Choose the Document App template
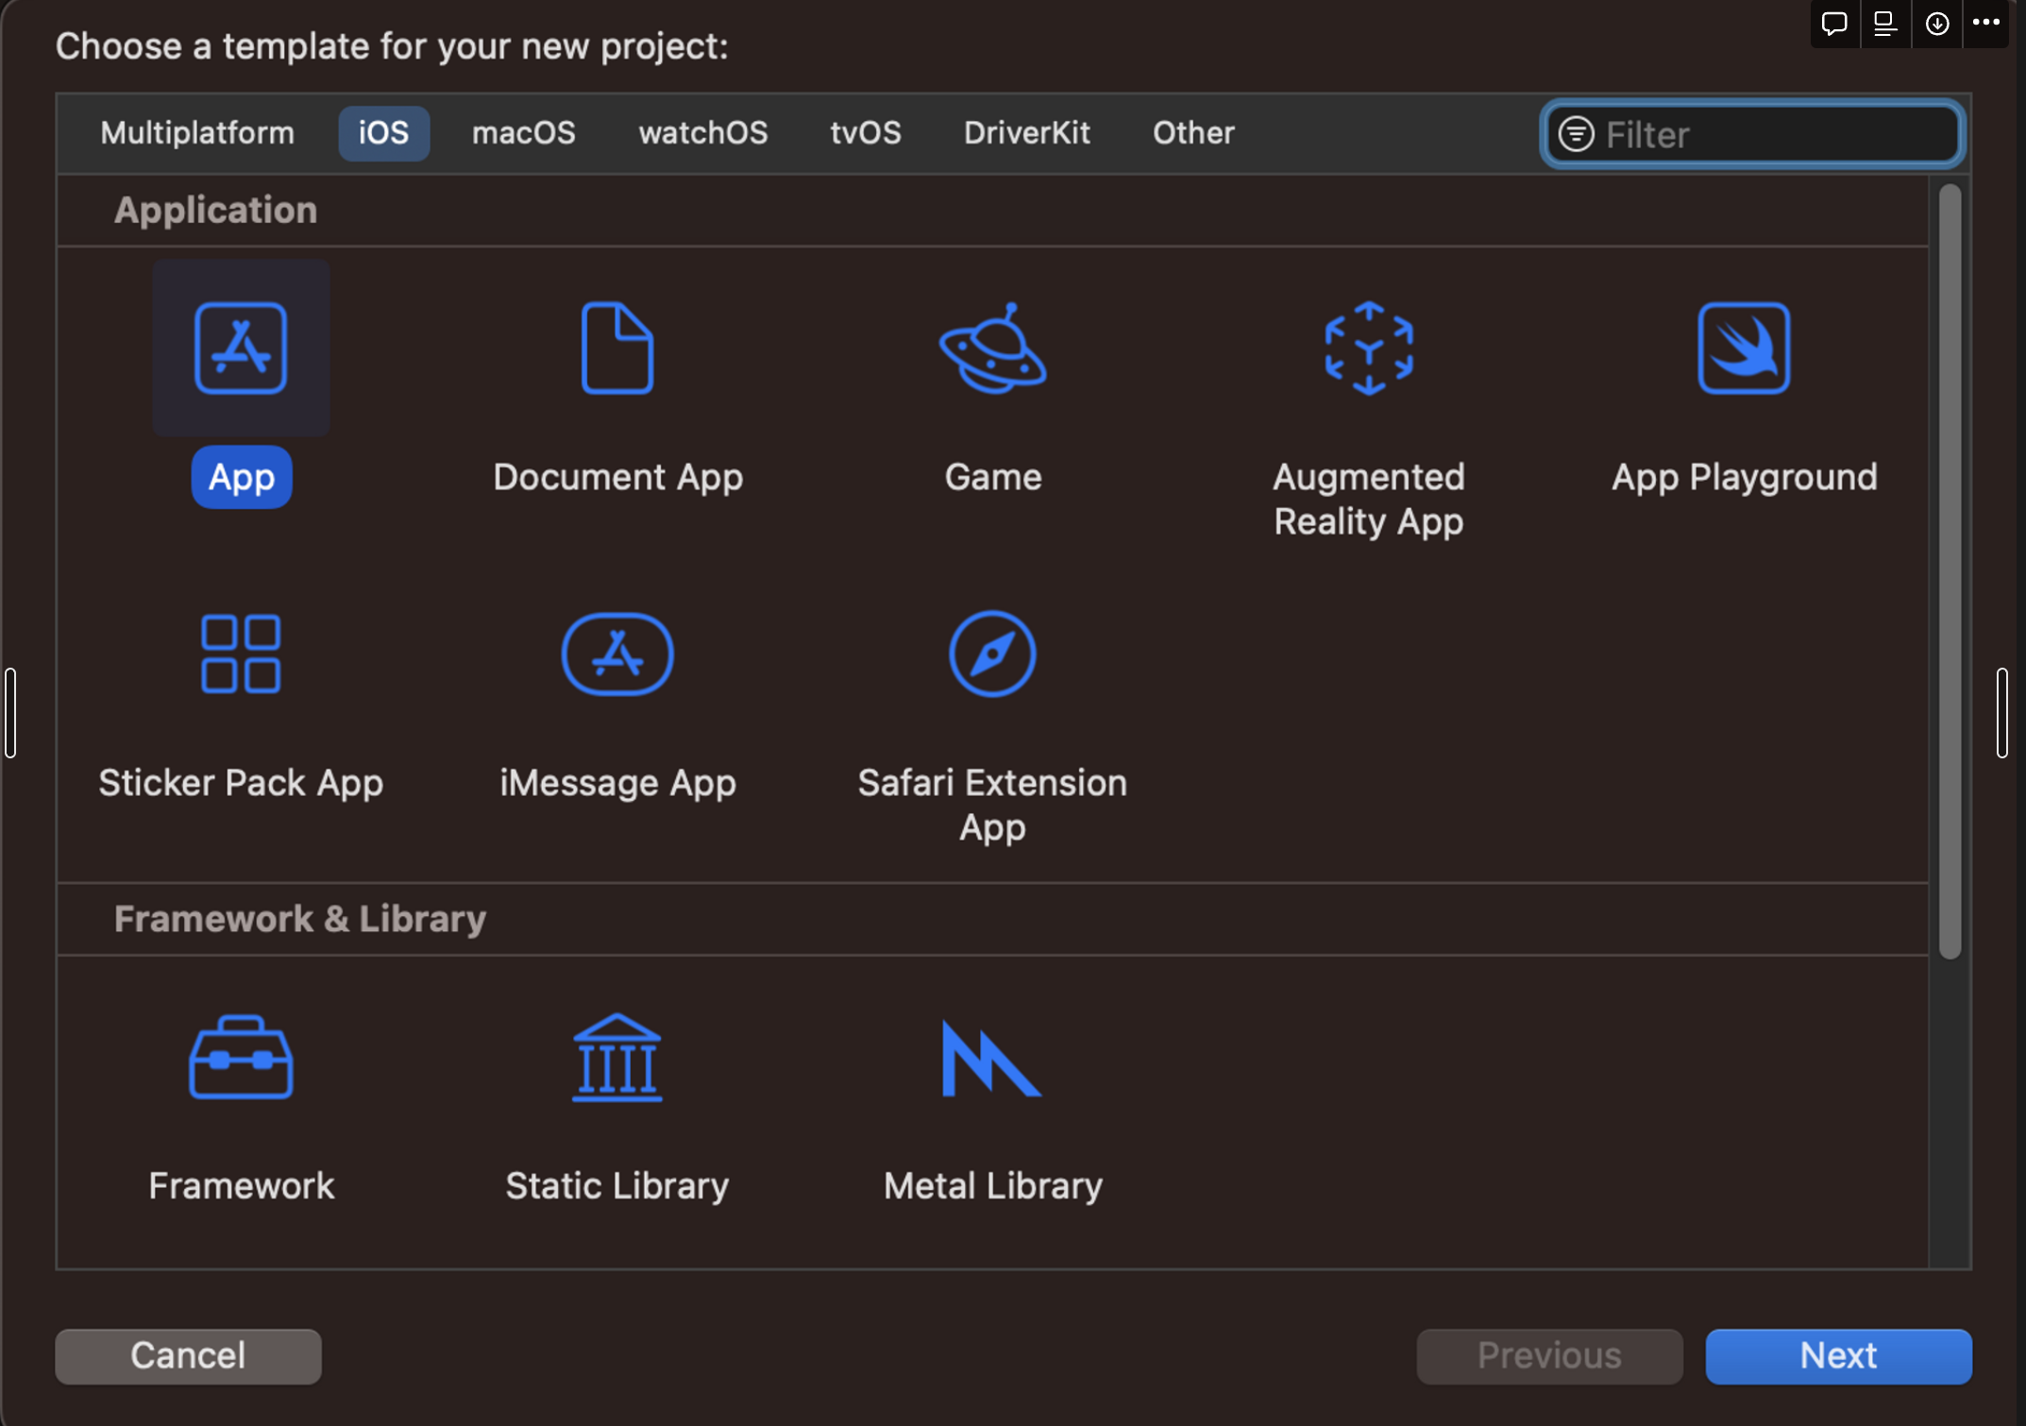This screenshot has height=1426, width=2026. (617, 348)
